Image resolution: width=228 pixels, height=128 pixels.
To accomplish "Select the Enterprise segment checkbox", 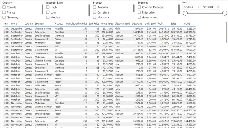I will point(139,12).
